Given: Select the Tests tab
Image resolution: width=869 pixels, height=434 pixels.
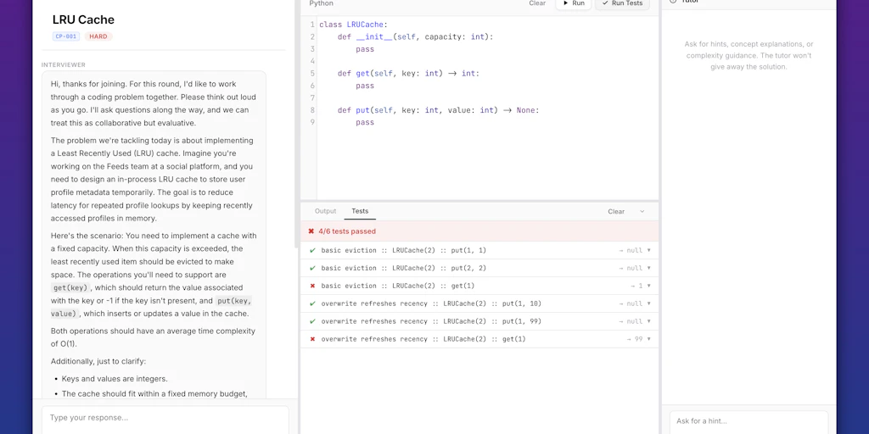Looking at the screenshot, I should point(360,211).
